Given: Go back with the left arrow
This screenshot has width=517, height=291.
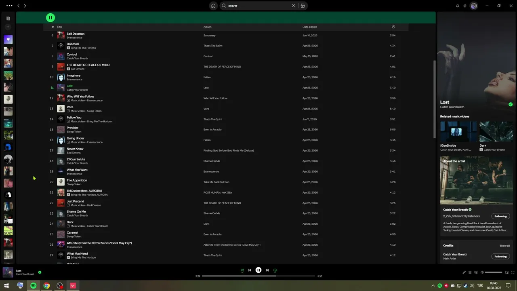Looking at the screenshot, I should [18, 6].
